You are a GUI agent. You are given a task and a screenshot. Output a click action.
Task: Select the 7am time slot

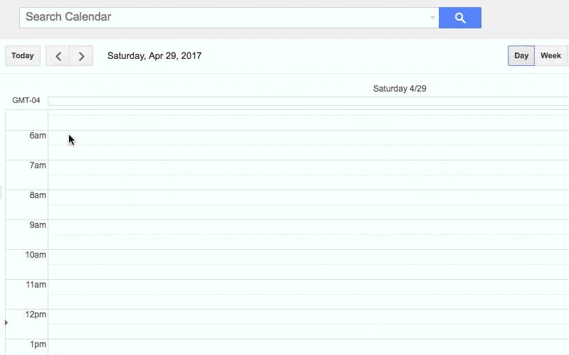coord(308,168)
